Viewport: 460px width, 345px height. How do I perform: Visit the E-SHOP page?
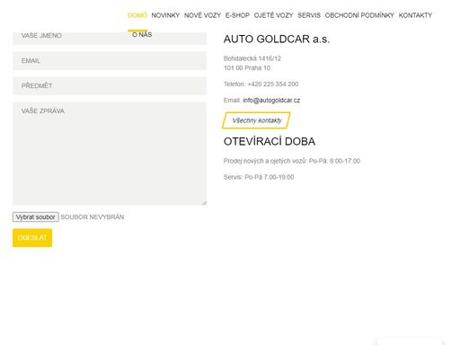click(237, 15)
